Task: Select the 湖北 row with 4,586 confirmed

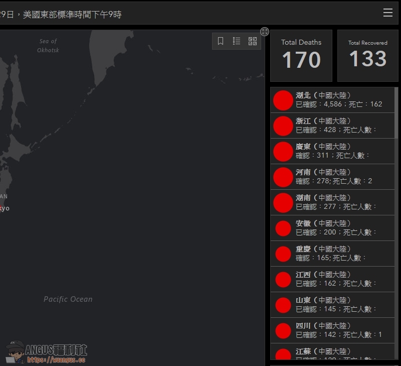Action: coord(332,100)
